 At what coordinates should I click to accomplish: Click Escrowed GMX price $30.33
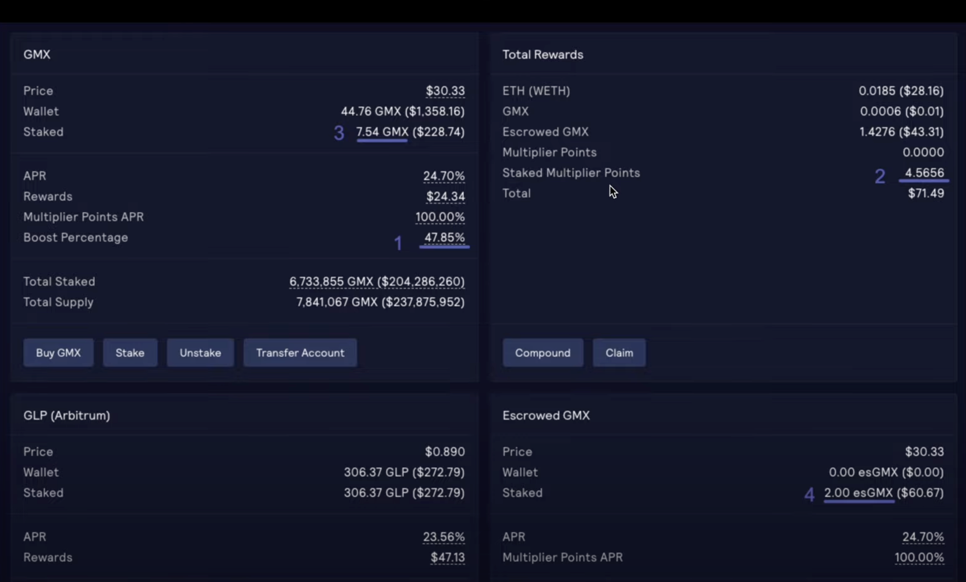coord(924,452)
